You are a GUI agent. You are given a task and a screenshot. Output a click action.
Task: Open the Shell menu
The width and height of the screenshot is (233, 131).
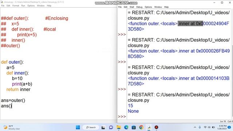click(x=132, y=7)
